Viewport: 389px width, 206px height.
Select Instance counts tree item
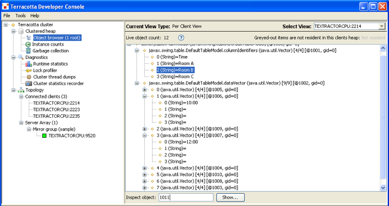(x=48, y=44)
